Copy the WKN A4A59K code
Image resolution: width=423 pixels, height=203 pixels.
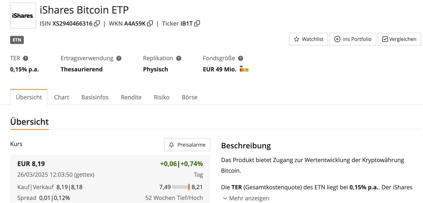pyautogui.click(x=150, y=23)
